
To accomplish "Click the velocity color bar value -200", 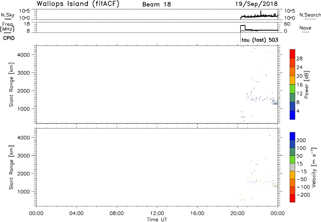I will pos(303,195).
